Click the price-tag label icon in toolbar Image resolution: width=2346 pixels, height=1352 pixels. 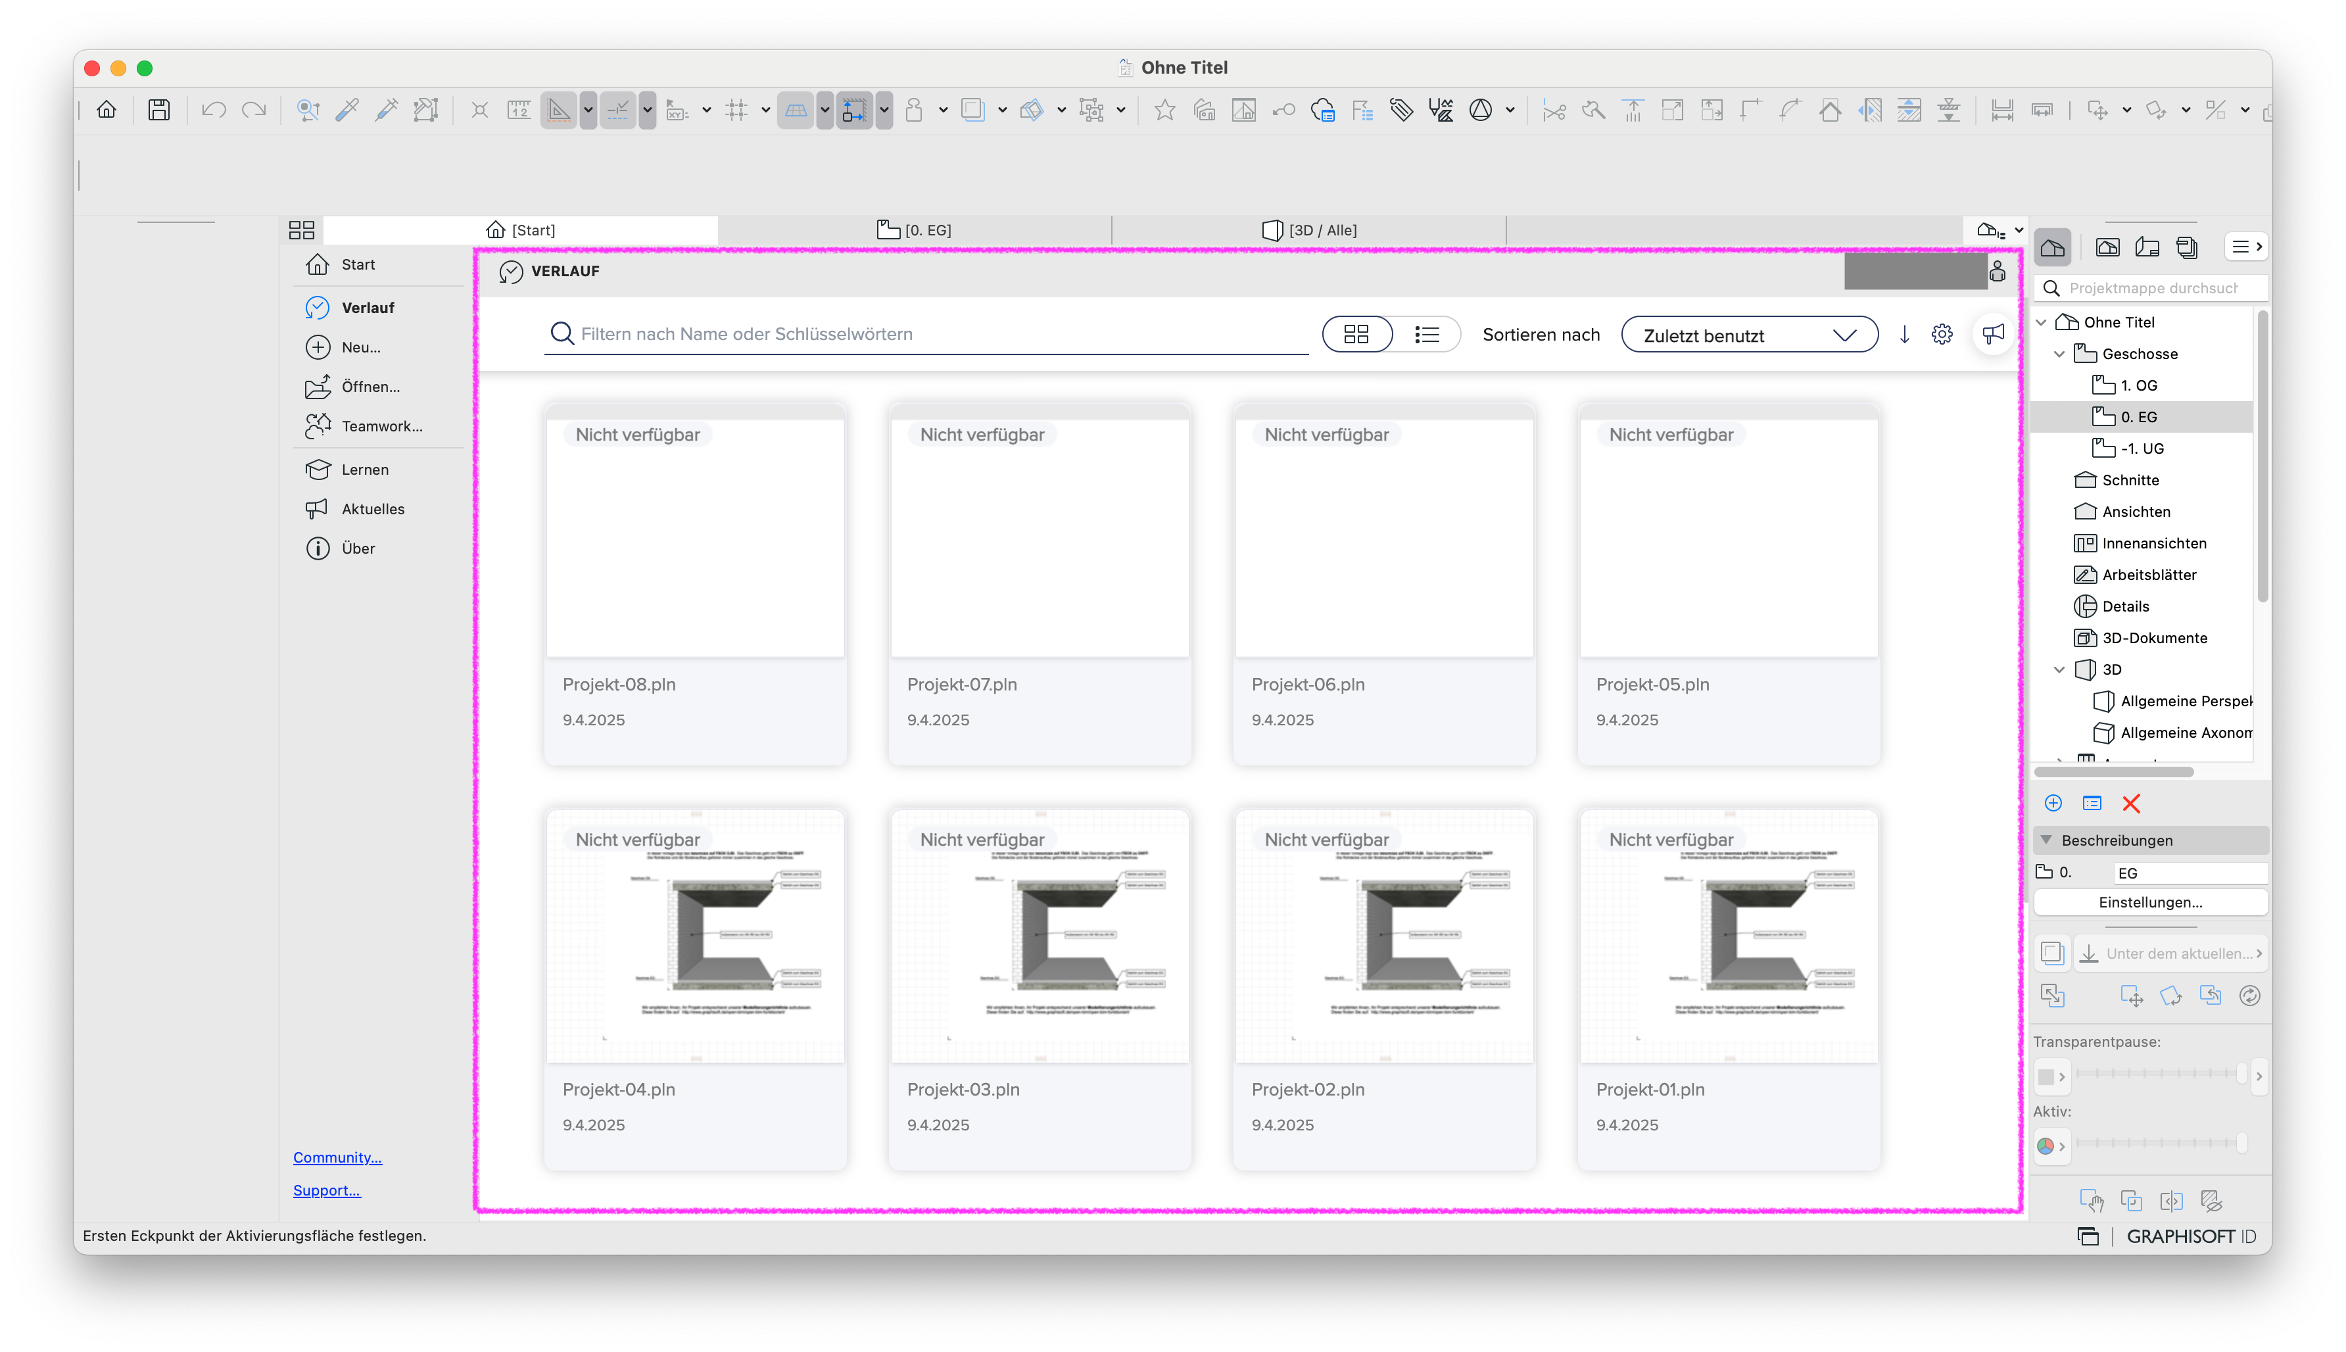coord(1401,110)
